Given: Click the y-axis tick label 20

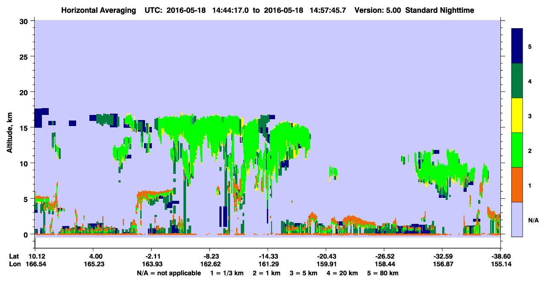Looking at the screenshot, I should 24,92.
